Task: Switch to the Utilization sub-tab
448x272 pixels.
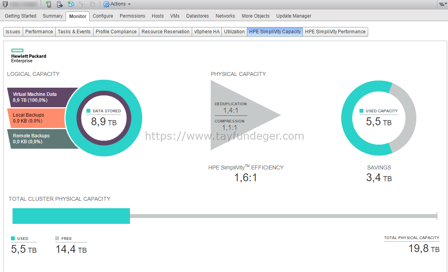Action: pyautogui.click(x=234, y=32)
